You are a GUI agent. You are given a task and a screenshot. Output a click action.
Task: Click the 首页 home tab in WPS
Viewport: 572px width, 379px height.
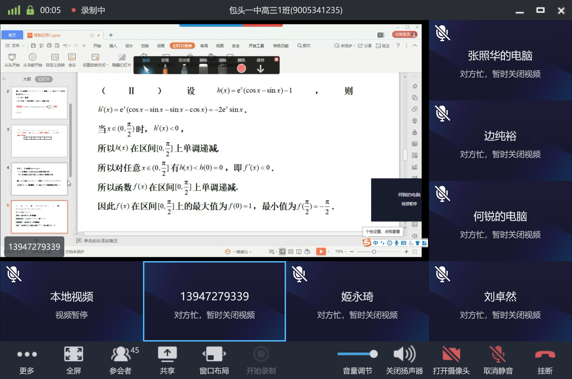click(12, 35)
